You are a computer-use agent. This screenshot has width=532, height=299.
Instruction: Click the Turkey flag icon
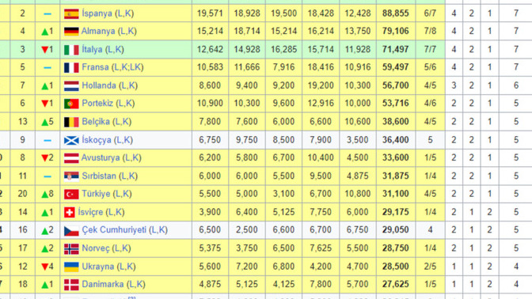pos(71,194)
